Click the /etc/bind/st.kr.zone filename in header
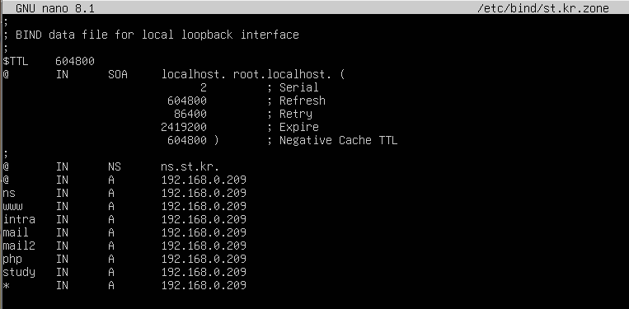Screen dimensions: 629x309 (x=542, y=8)
